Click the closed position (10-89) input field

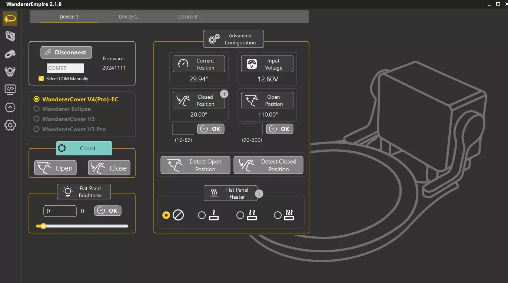click(x=183, y=129)
